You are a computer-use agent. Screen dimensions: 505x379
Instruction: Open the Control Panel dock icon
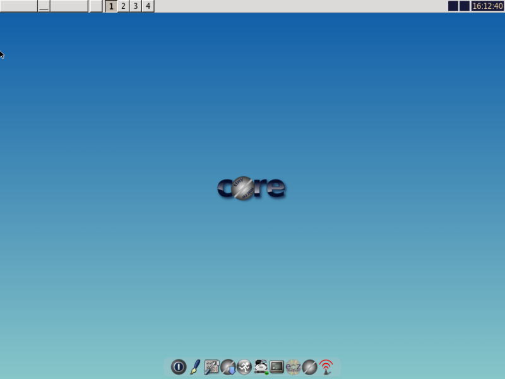pos(212,366)
